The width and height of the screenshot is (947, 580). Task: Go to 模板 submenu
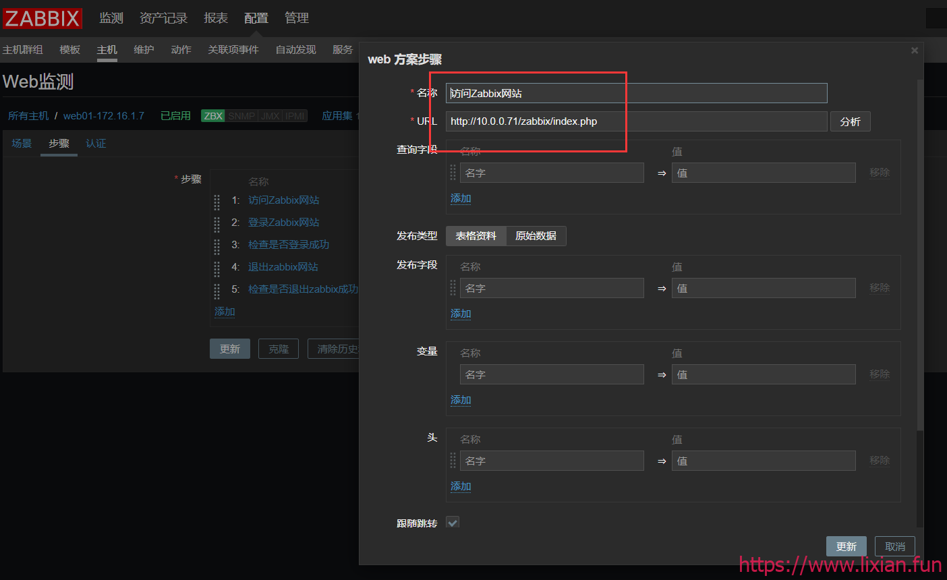pyautogui.click(x=70, y=49)
